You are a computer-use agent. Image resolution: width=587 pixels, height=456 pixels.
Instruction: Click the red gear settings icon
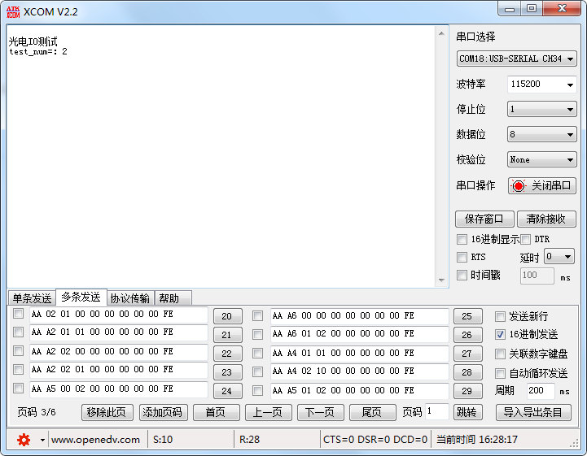click(x=24, y=440)
